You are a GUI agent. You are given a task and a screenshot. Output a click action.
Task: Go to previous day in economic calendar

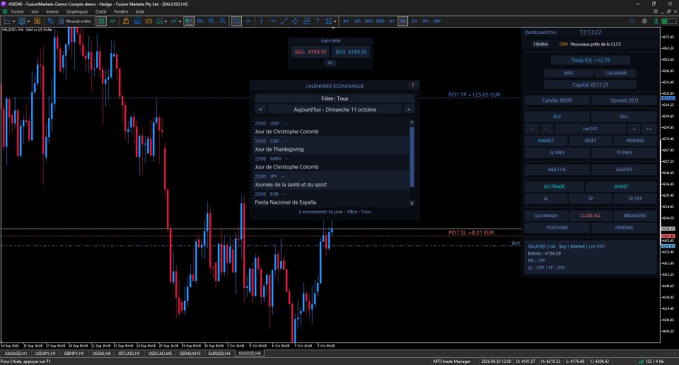click(x=260, y=110)
